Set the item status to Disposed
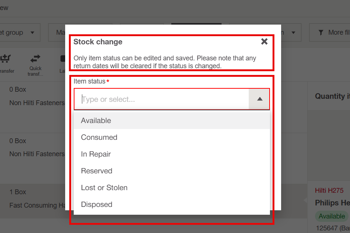The height and width of the screenshot is (233, 350). [96, 204]
